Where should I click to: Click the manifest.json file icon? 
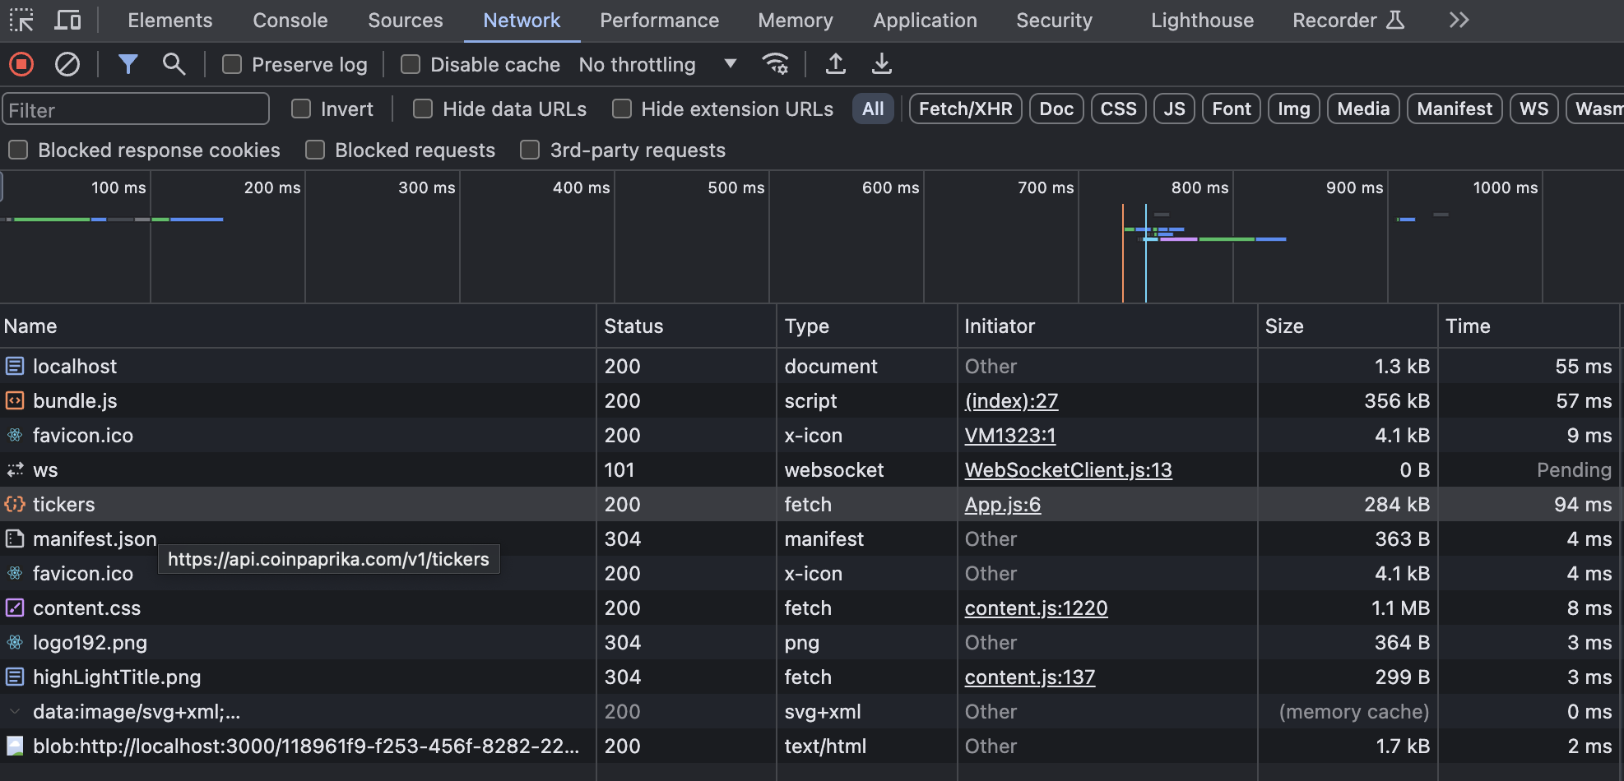15,538
